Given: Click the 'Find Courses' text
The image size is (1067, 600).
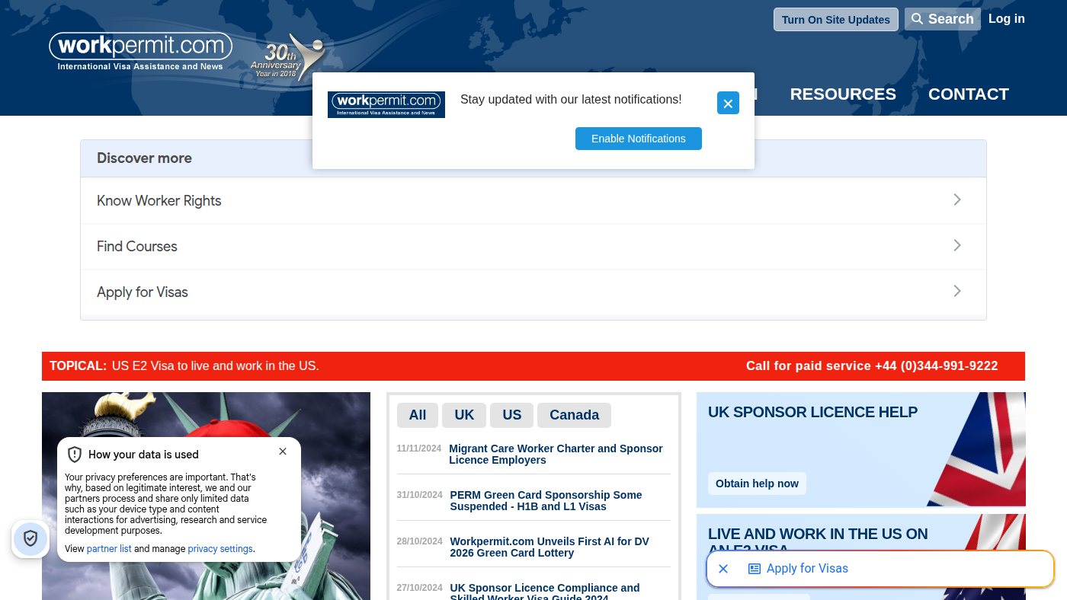Looking at the screenshot, I should coord(137,247).
